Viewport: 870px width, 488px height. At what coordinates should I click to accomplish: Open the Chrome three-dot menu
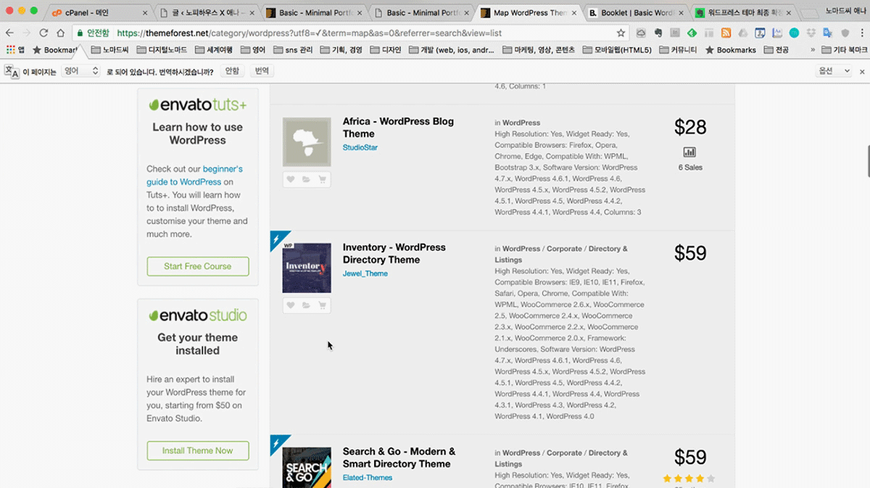click(861, 33)
